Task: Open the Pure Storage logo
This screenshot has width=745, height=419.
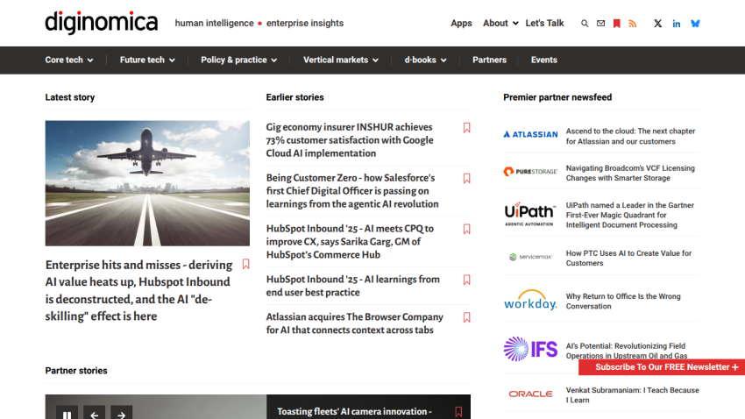Action: 530,172
